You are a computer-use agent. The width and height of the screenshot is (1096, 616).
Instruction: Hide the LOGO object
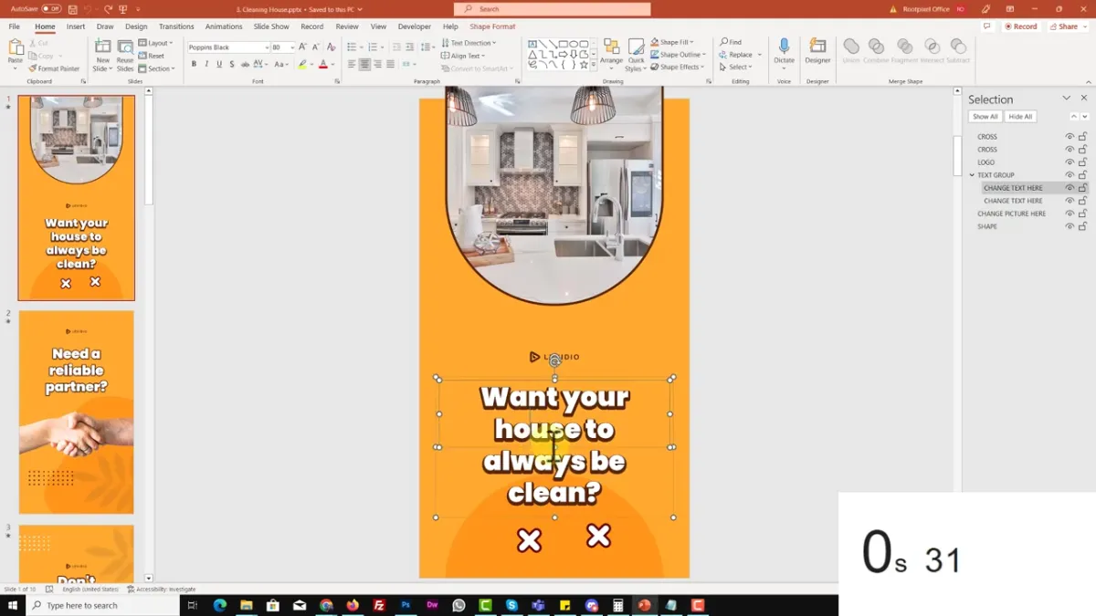click(1070, 162)
